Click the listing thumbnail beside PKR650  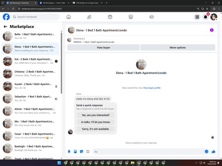69,40
